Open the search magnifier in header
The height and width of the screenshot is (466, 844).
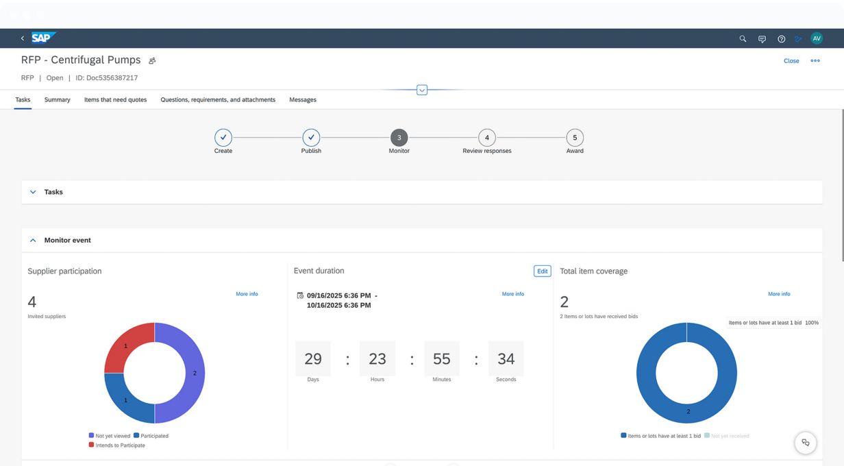(743, 39)
